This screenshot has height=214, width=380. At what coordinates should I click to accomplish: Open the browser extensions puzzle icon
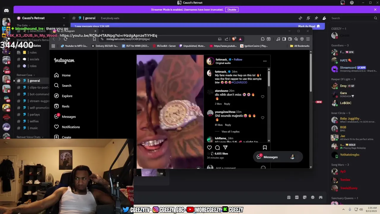click(263, 39)
